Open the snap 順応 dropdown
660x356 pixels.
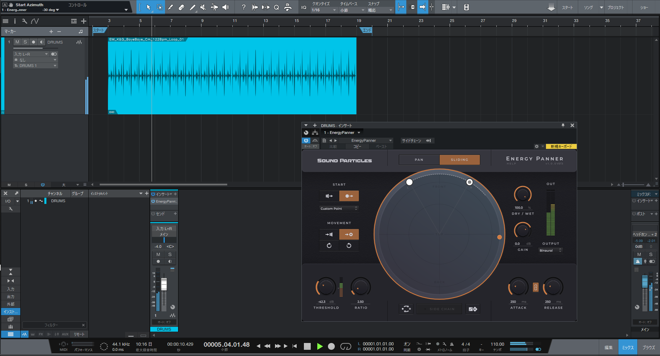pyautogui.click(x=380, y=10)
